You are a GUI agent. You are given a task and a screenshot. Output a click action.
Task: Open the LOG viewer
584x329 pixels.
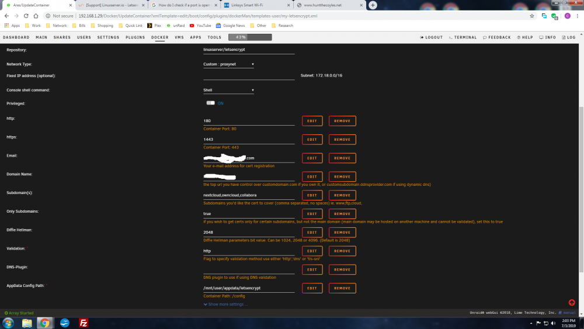[x=569, y=37]
